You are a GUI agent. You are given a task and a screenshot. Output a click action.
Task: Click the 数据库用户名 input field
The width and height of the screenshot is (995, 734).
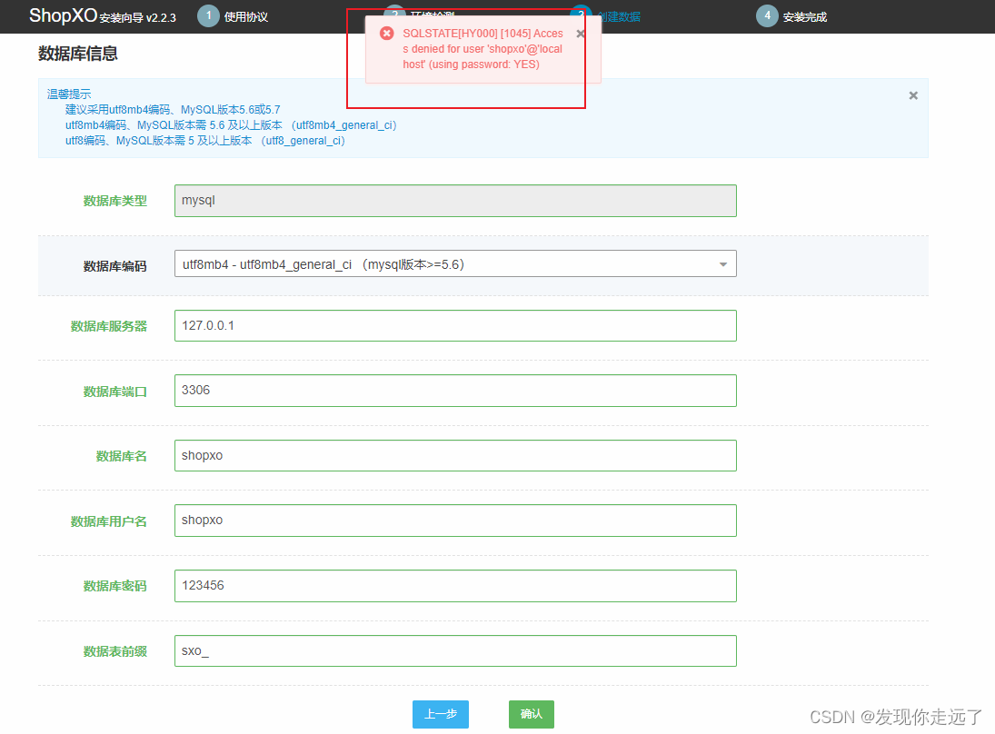click(x=455, y=521)
